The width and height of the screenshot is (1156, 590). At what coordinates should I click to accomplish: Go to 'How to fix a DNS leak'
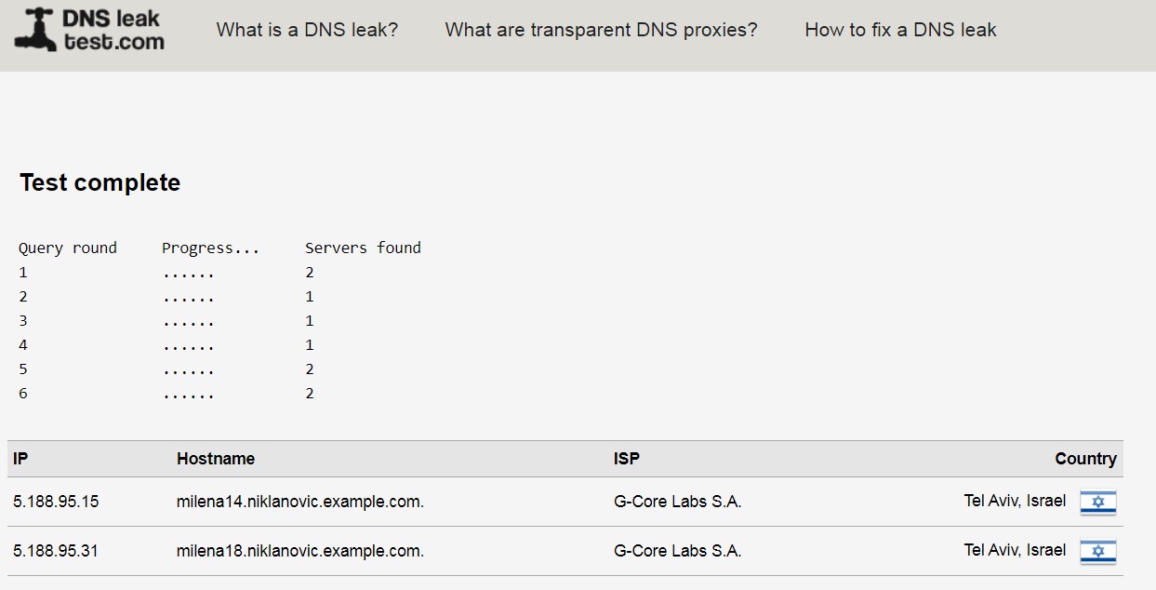tap(899, 30)
